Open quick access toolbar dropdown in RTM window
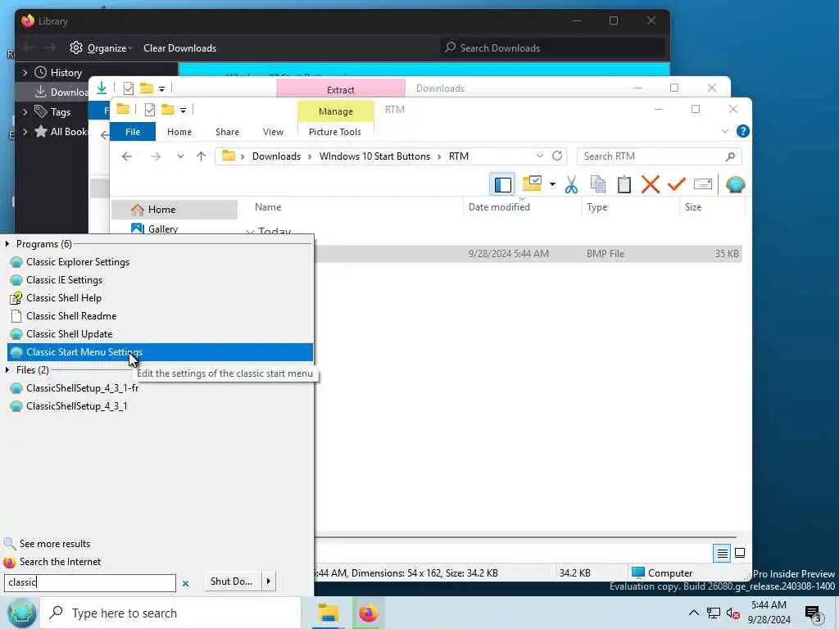The width and height of the screenshot is (839, 629). (x=183, y=111)
